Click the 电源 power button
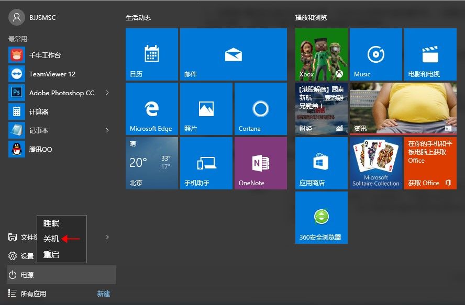 coord(62,275)
